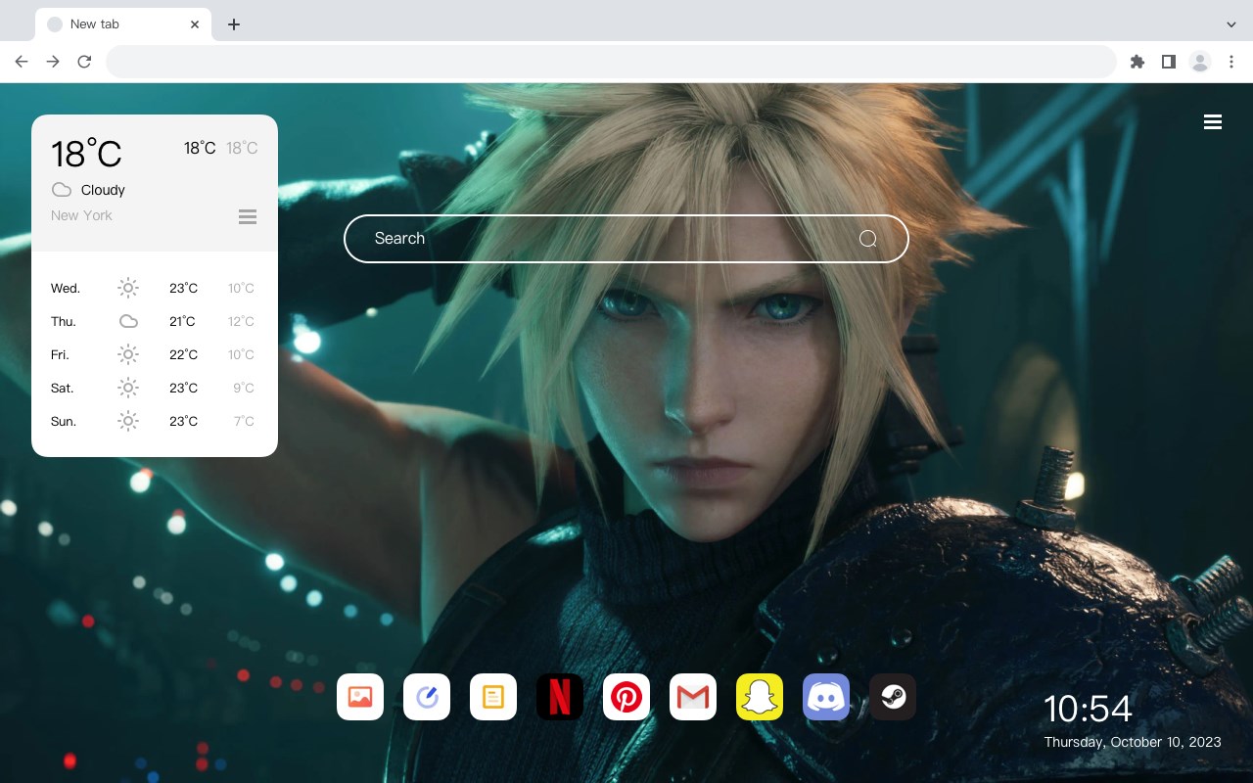The image size is (1253, 783).
Task: Click the Wed. forecast row label
Action: [66, 289]
